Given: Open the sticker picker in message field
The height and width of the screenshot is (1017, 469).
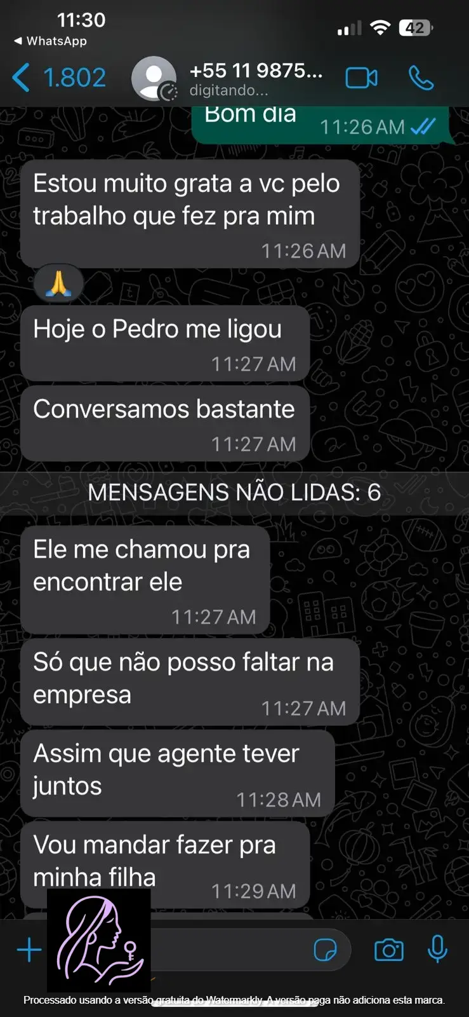Looking at the screenshot, I should (x=326, y=950).
